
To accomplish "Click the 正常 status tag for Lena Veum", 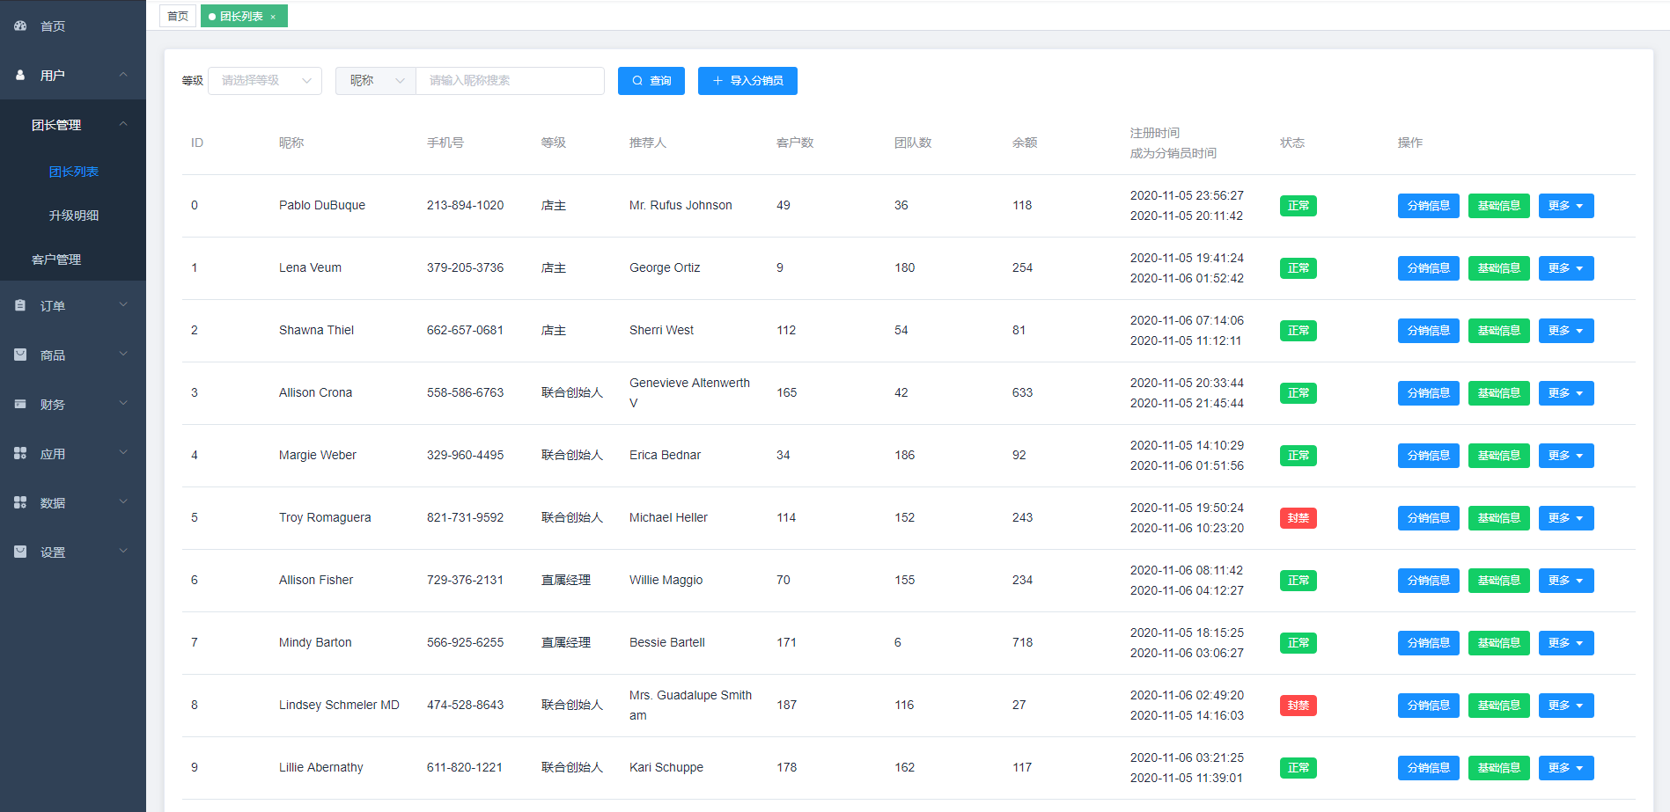I will [1298, 268].
